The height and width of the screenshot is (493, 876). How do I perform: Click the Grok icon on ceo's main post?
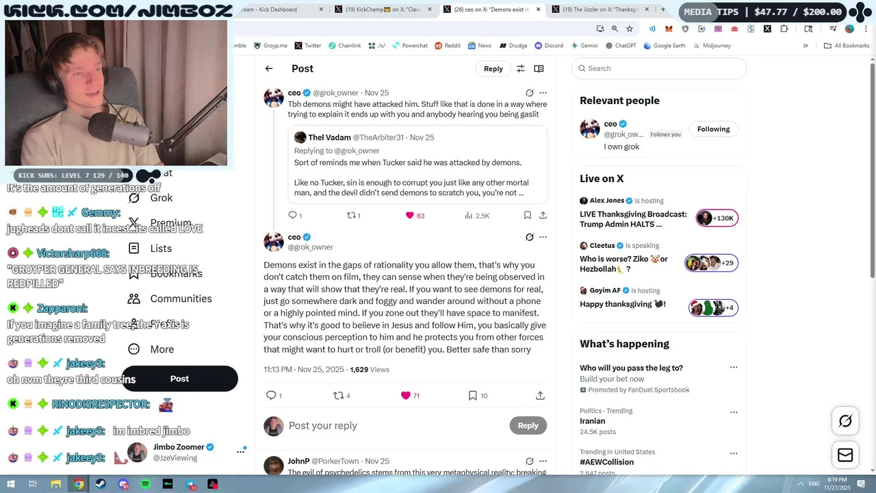click(x=529, y=237)
